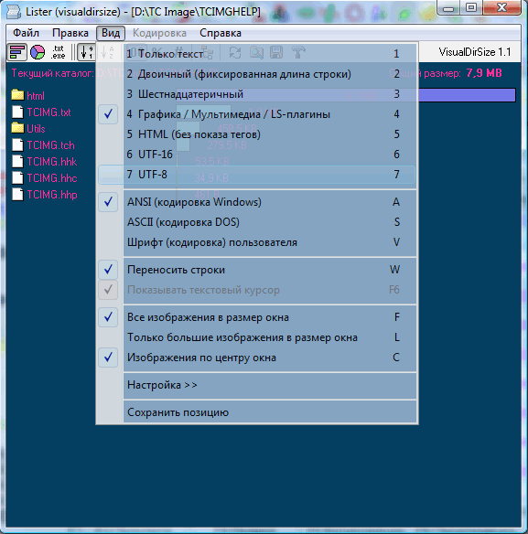Choose 'ASCII (кодировка DOS)' encoding
This screenshot has width=528, height=534.
pos(257,222)
